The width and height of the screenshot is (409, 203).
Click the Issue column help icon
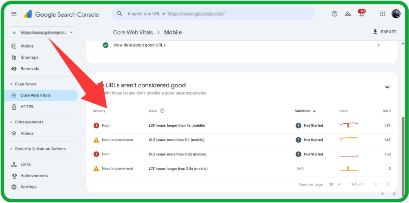(162, 111)
